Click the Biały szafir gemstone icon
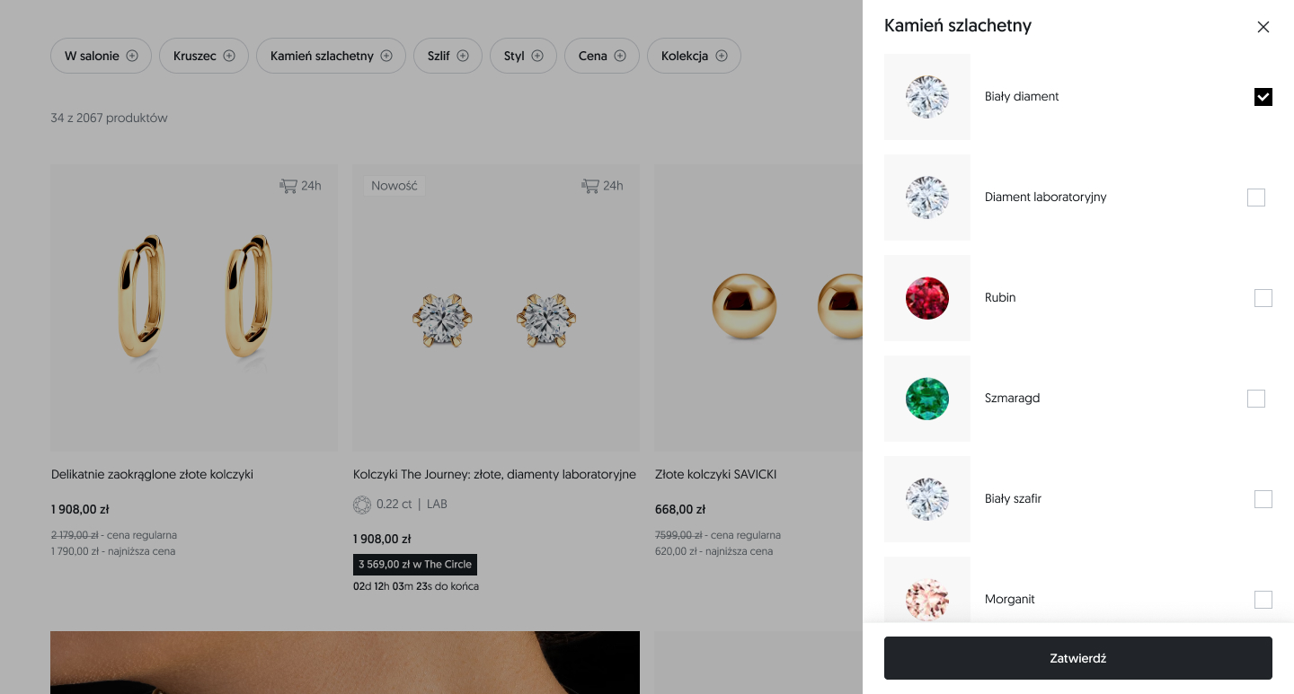Image resolution: width=1294 pixels, height=694 pixels. (x=926, y=499)
